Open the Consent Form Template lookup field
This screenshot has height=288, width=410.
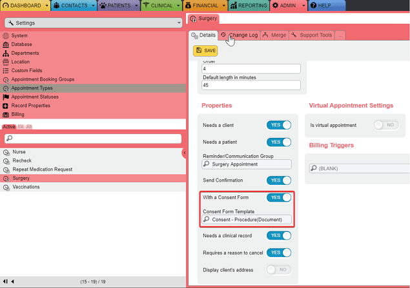point(247,220)
